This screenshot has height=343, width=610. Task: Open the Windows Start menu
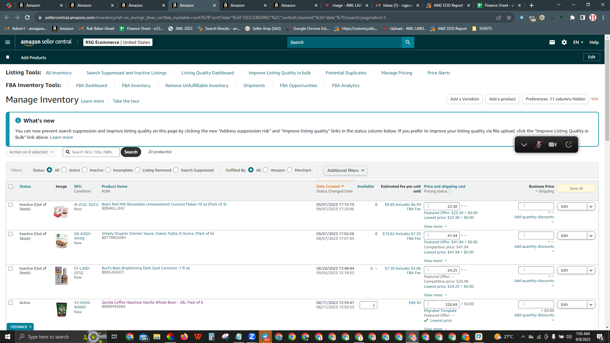click(8, 337)
